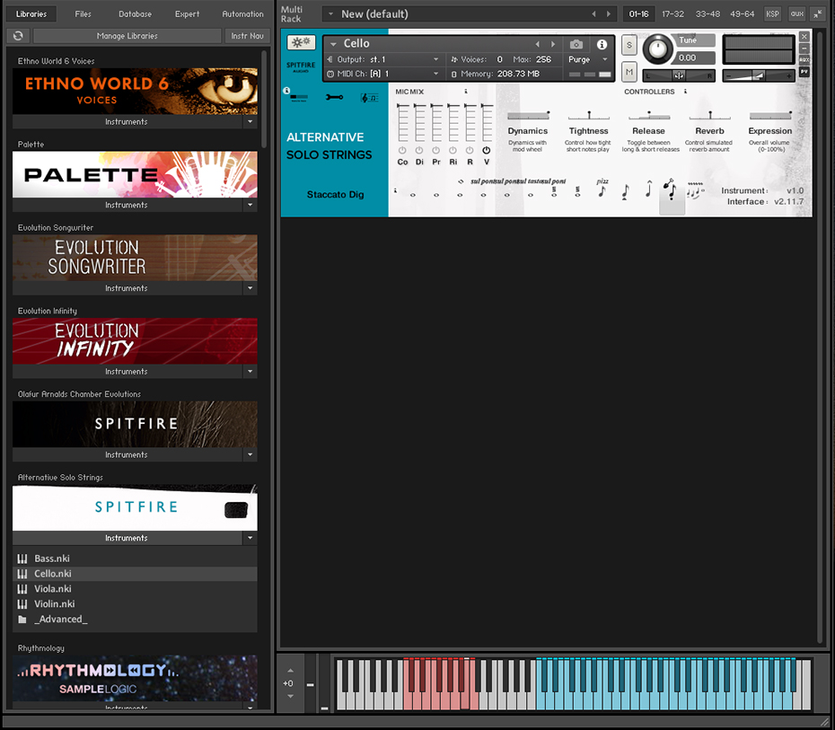Click the Evolution Infinity Instruments button
This screenshot has width=835, height=730.
click(x=127, y=371)
